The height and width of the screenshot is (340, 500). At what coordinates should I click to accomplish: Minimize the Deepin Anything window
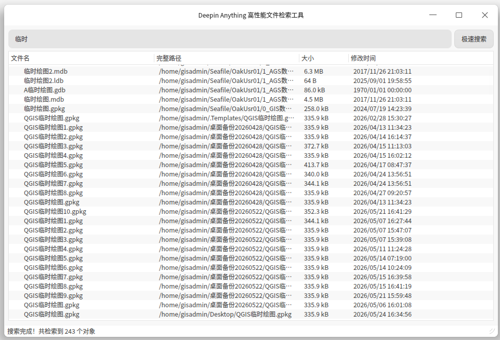[433, 15]
